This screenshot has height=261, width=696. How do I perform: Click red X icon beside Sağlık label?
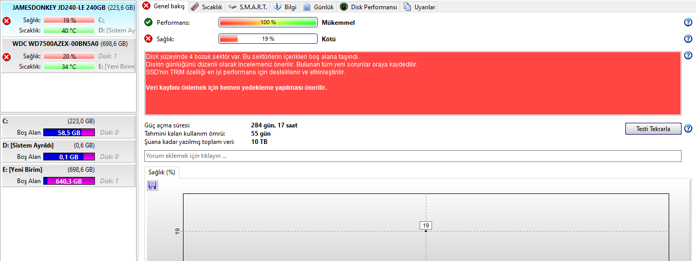coord(148,39)
